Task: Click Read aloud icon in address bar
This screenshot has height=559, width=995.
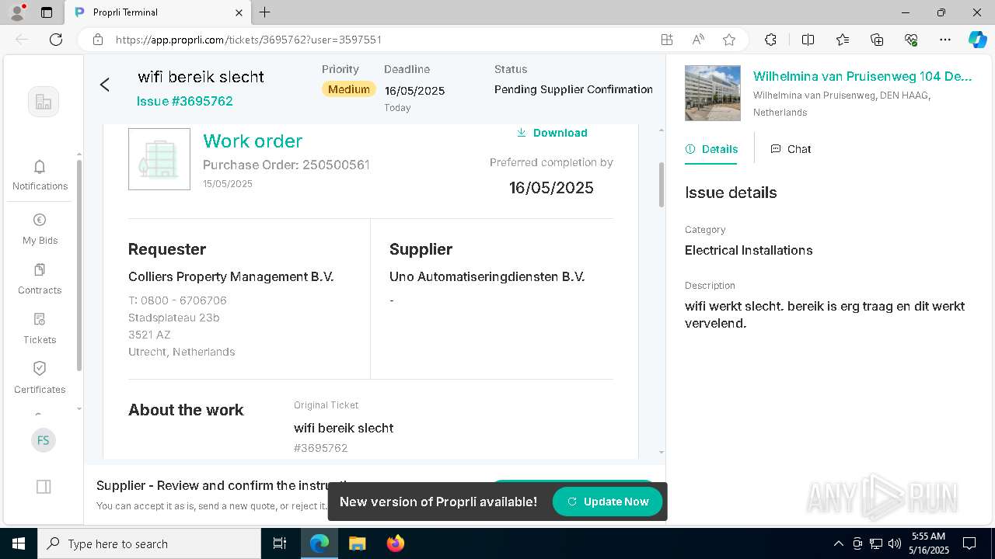Action: pos(698,40)
